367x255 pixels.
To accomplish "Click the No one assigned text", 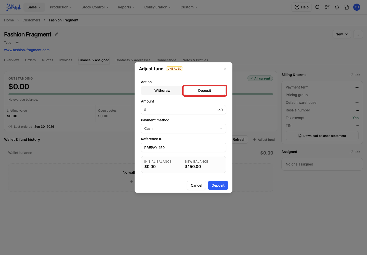I will point(299,164).
